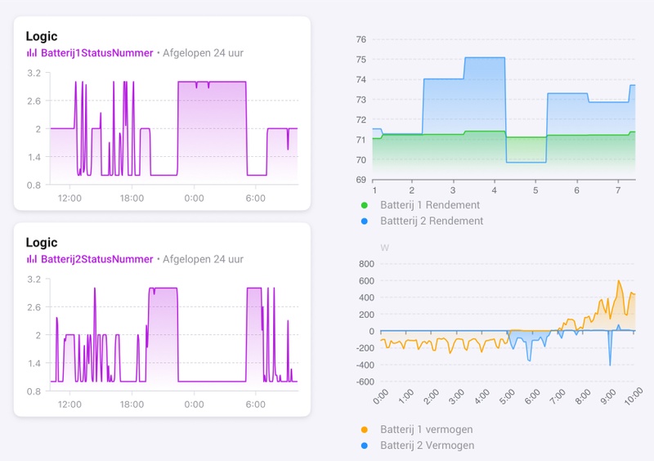This screenshot has height=461, width=654.
Task: Click 'Afgelopen 24 uur' on Batterij1 card
Action: pos(203,53)
